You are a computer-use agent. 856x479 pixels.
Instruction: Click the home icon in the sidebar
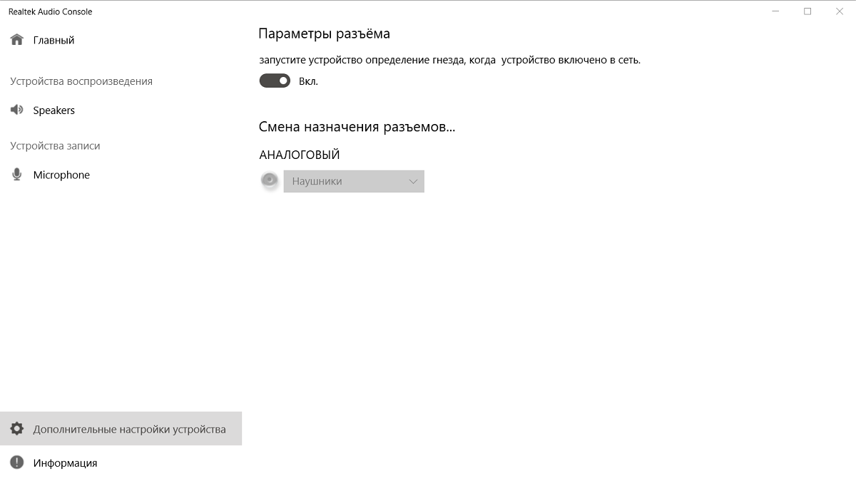17,40
